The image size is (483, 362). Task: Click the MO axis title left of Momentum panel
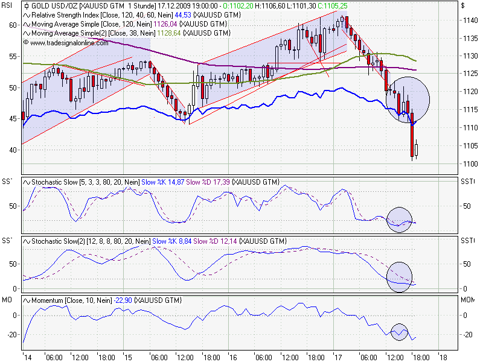point(7,300)
